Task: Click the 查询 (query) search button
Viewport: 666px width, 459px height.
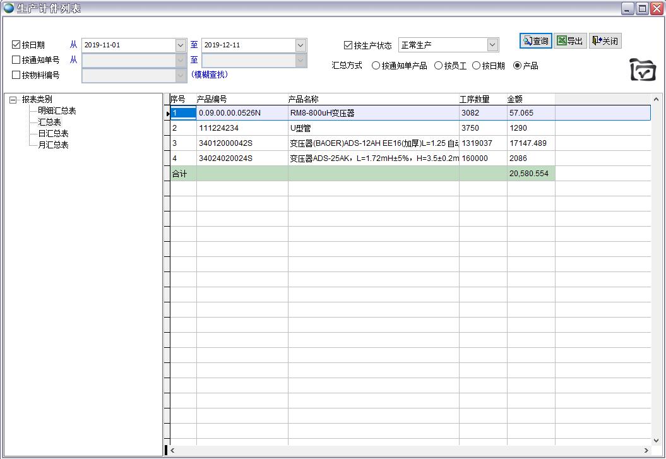Action: coord(535,41)
